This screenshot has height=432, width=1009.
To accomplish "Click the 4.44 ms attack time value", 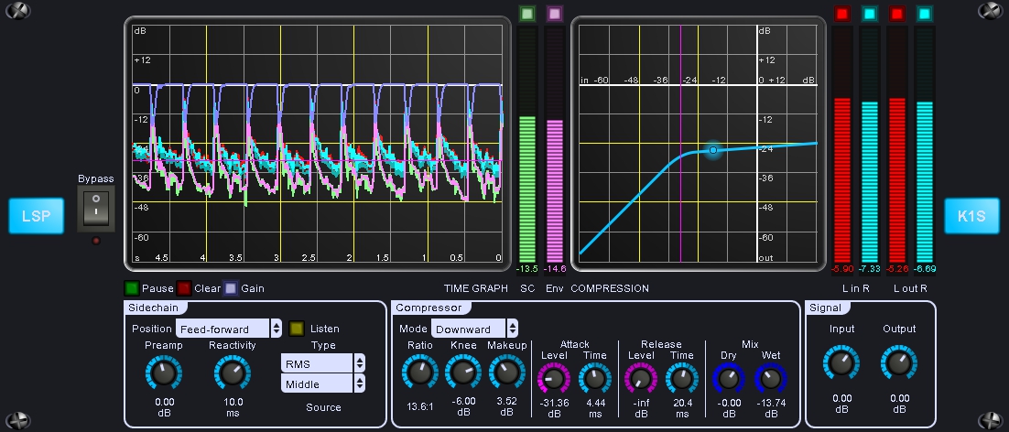I will coord(594,403).
